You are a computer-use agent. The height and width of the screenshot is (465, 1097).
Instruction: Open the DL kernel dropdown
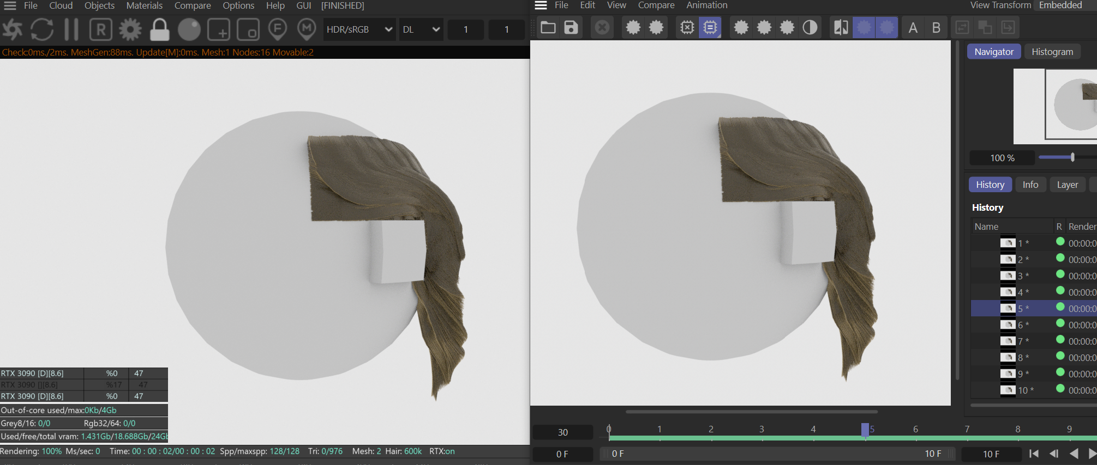tap(421, 29)
